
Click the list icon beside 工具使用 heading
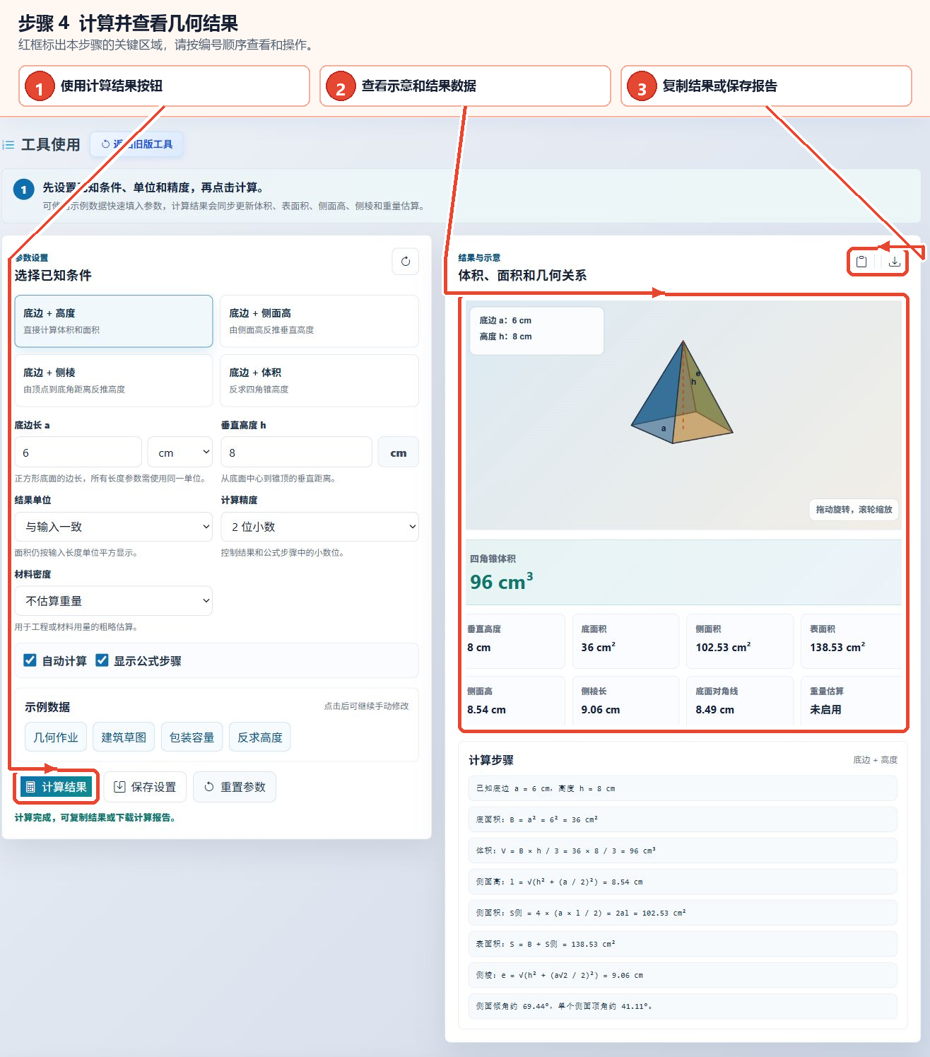click(8, 145)
